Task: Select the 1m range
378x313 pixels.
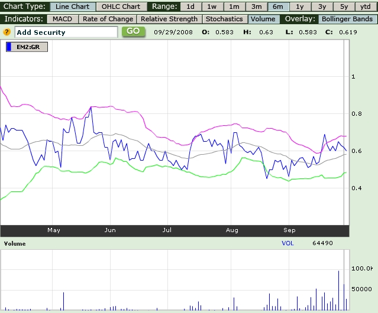Action: click(x=234, y=6)
